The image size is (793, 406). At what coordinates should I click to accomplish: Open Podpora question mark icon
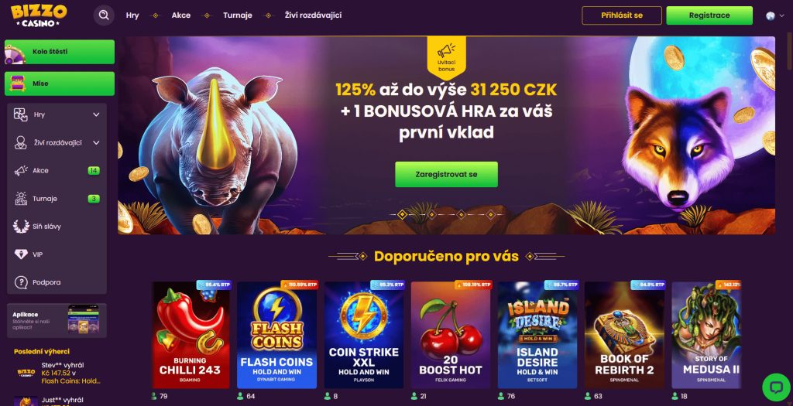[x=21, y=282]
